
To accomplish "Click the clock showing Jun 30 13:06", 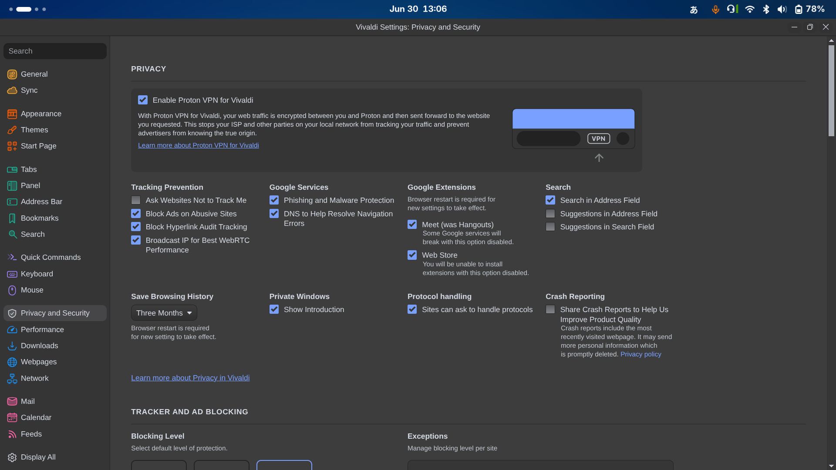I will [418, 9].
